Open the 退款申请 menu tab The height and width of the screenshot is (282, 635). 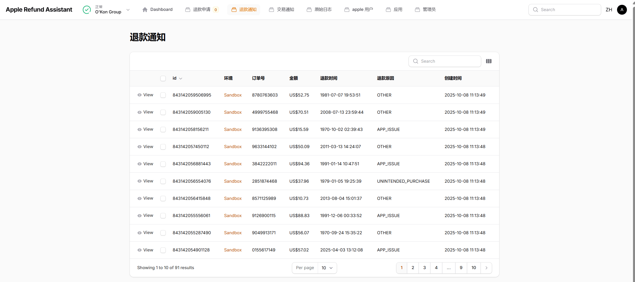(x=201, y=10)
